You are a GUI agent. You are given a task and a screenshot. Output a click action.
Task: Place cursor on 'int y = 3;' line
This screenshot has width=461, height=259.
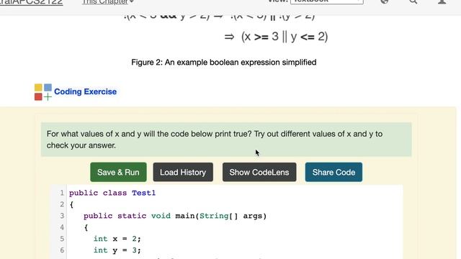[x=117, y=250]
